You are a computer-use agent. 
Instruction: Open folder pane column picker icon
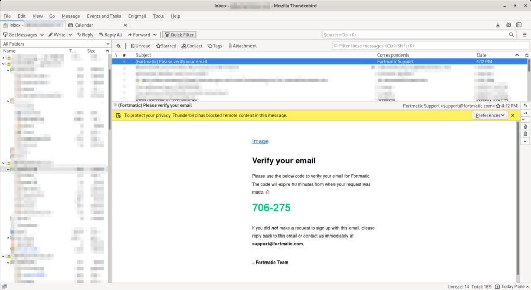tap(107, 51)
